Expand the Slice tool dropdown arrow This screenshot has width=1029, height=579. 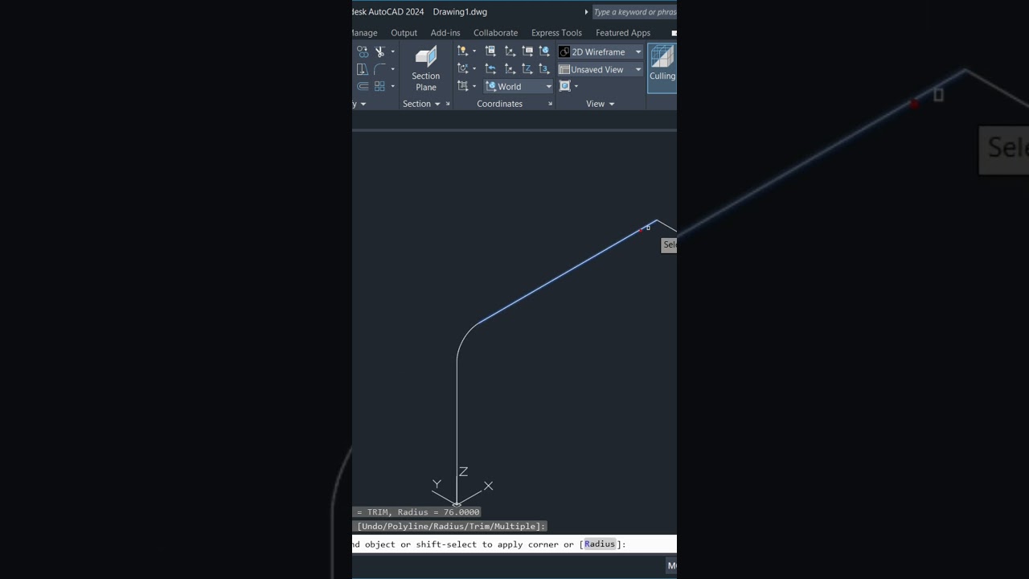(x=392, y=51)
